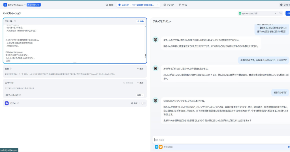Open the gpt-4o model selector
The image size is (290, 152).
point(258,13)
